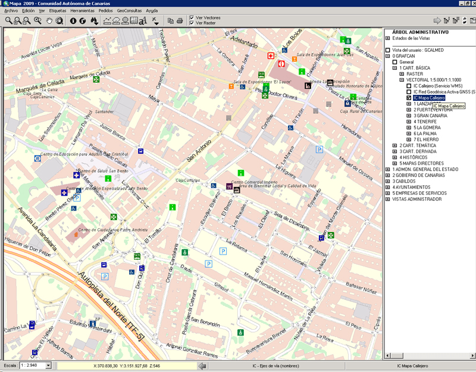Open the Etiquetas menu
The image size is (476, 372).
pos(58,11)
